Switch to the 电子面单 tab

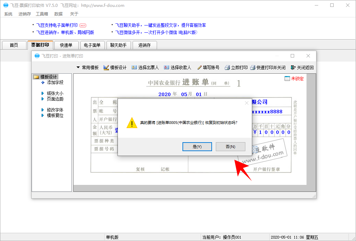(x=92, y=45)
